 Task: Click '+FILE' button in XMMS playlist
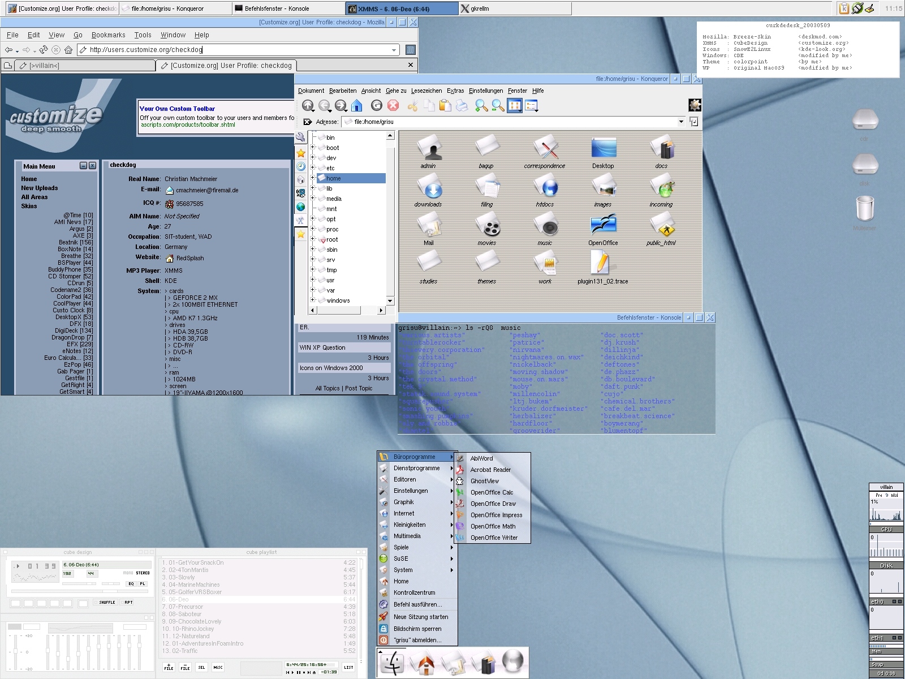(x=169, y=668)
